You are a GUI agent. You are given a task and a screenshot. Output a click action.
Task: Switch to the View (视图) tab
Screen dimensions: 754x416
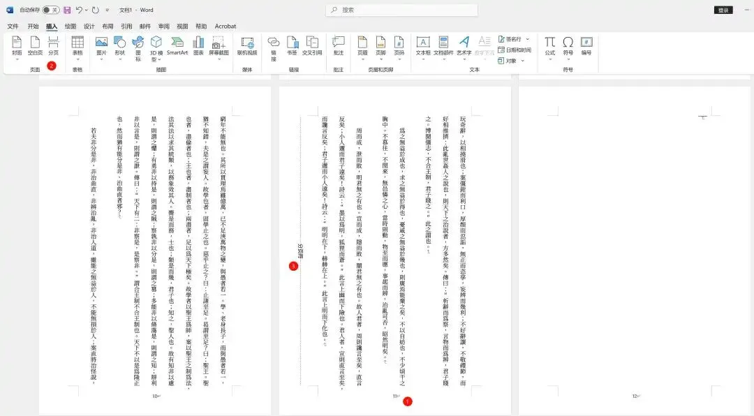pos(182,26)
